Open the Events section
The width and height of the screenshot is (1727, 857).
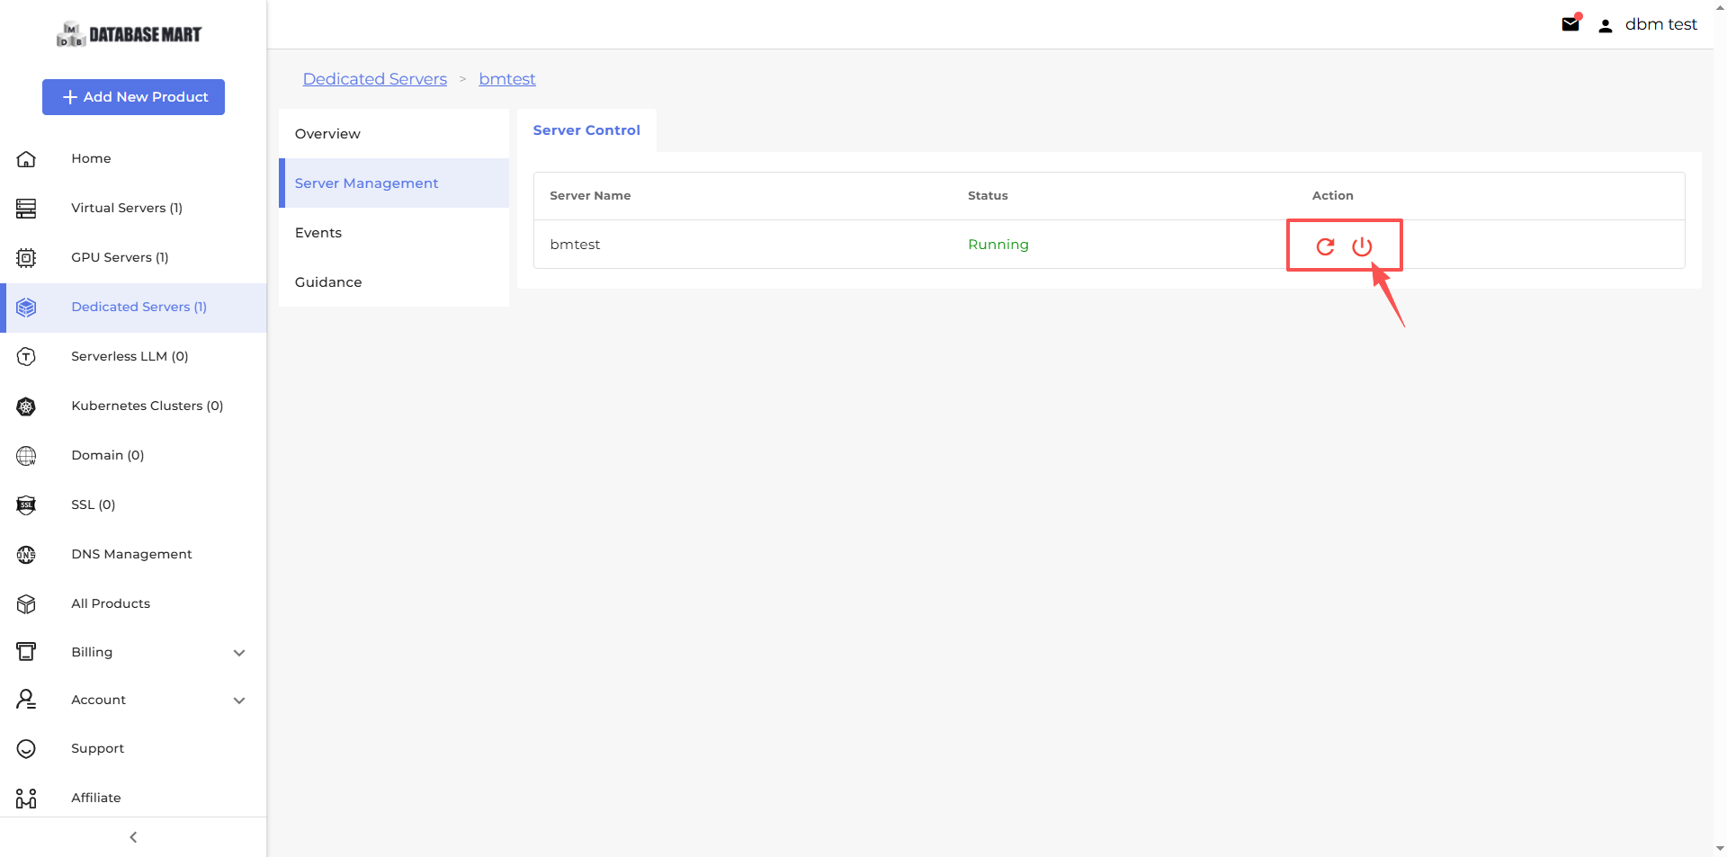click(394, 233)
